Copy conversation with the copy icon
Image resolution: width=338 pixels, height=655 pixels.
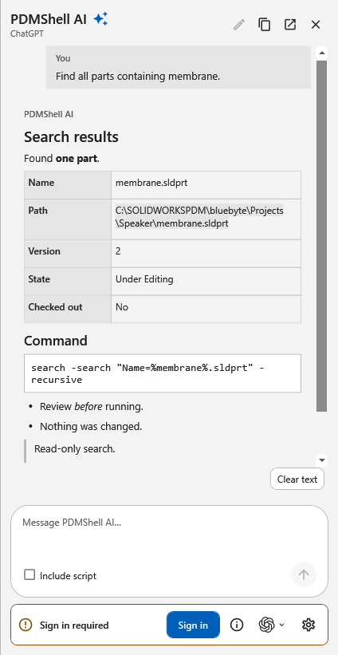(x=264, y=25)
